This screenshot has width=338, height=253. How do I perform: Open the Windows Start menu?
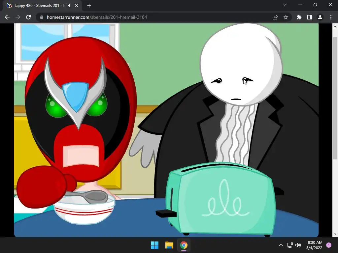click(x=154, y=245)
